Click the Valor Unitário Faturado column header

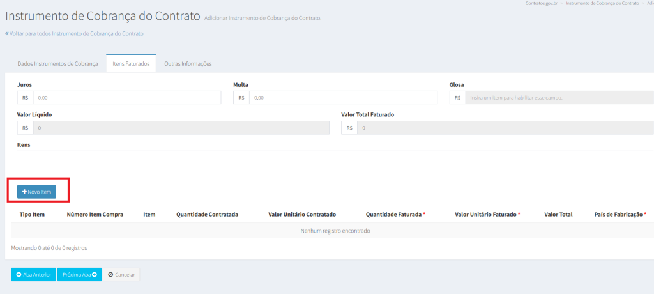pyautogui.click(x=485, y=215)
